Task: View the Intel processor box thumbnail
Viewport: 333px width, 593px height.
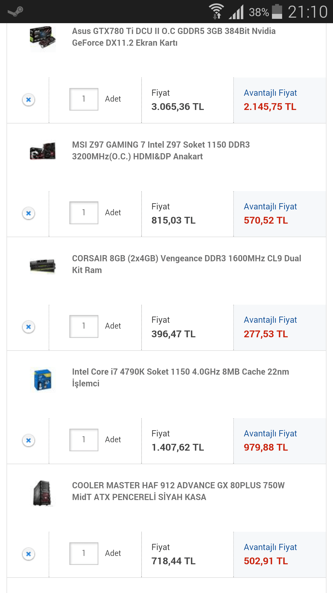Action: pyautogui.click(x=43, y=380)
